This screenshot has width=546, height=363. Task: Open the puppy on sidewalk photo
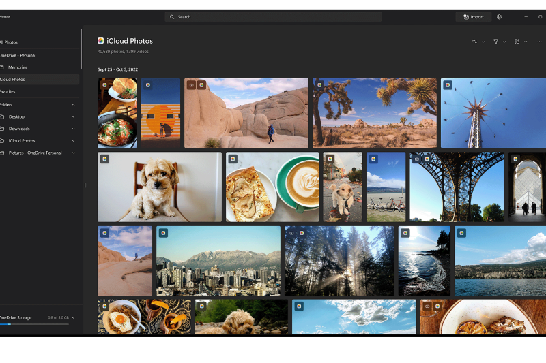(x=343, y=187)
